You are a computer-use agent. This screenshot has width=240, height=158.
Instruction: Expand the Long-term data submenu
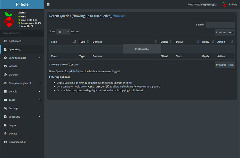coord(22,58)
